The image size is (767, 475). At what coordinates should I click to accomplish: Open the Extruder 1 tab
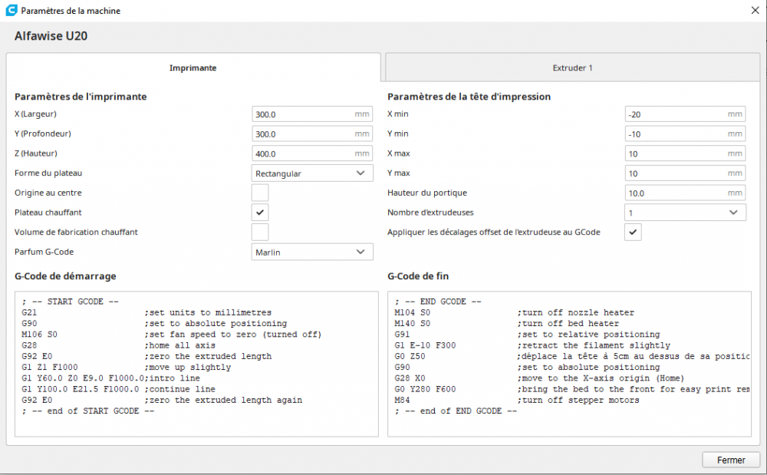[572, 68]
